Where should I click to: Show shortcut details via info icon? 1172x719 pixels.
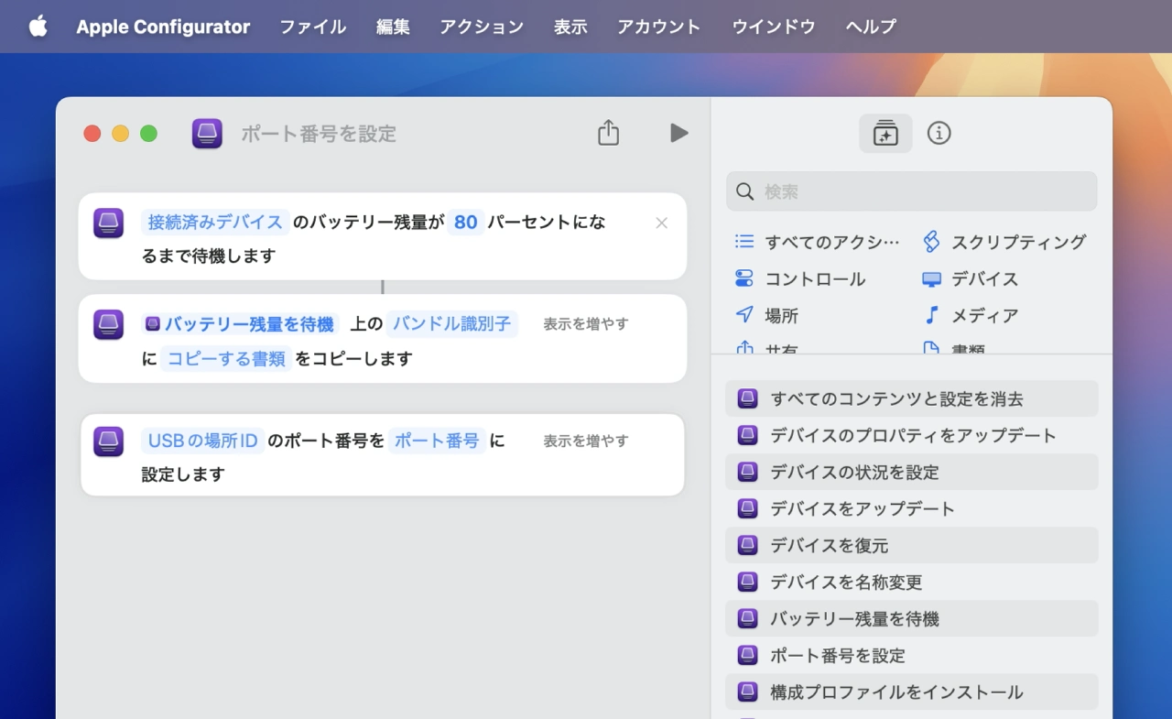coord(939,134)
